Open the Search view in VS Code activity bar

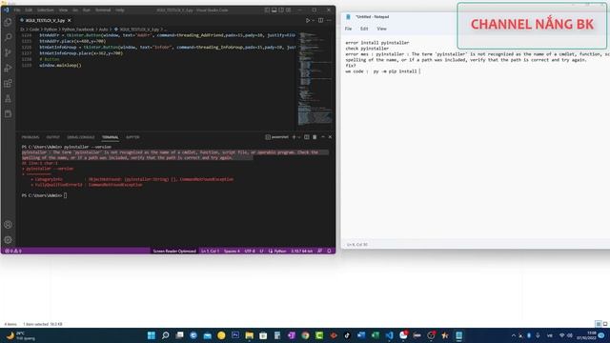(x=8, y=37)
